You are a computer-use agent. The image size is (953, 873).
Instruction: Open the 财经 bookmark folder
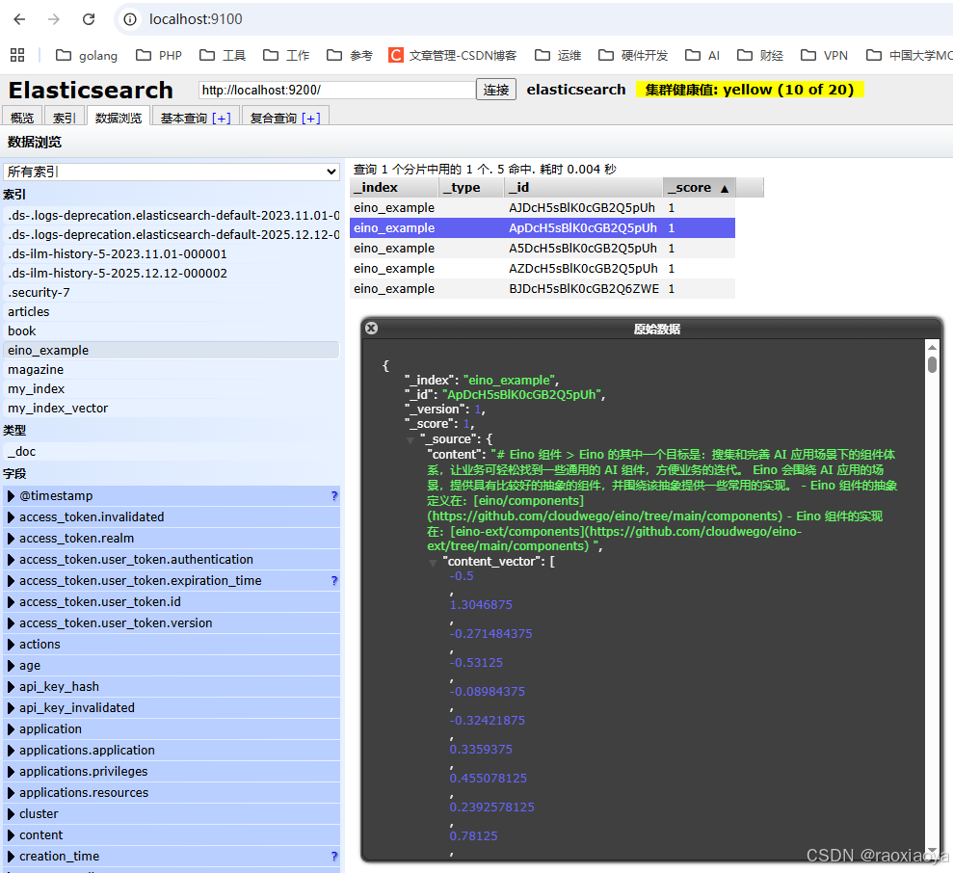click(x=760, y=55)
